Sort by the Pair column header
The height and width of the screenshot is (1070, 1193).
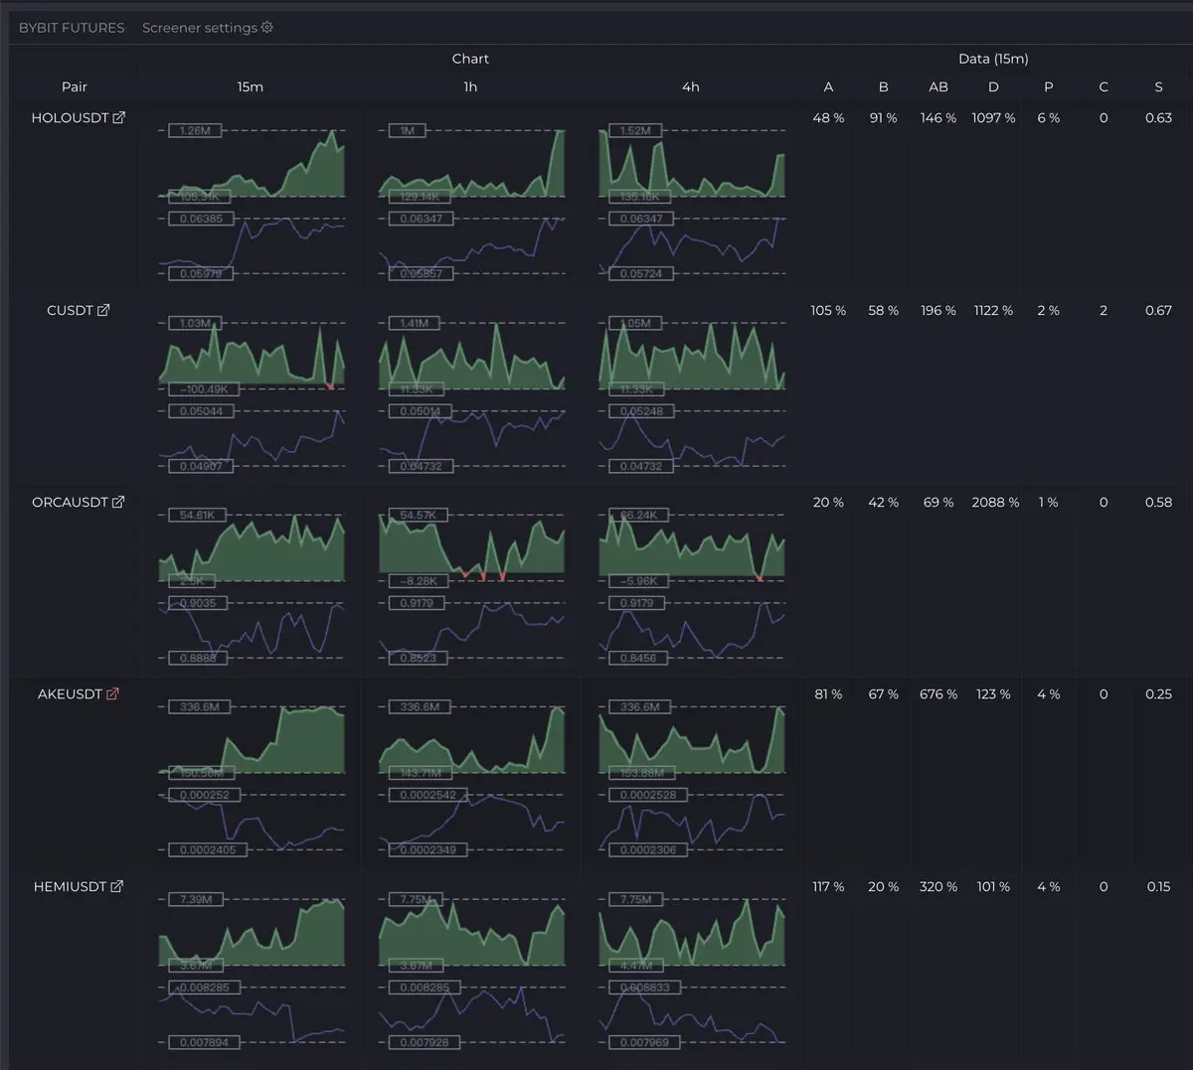coord(75,87)
